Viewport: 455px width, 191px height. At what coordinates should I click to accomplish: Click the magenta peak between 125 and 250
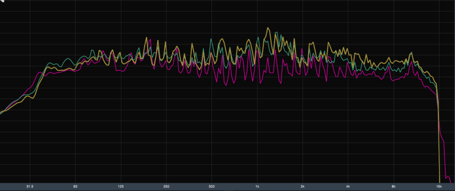[x=151, y=40]
